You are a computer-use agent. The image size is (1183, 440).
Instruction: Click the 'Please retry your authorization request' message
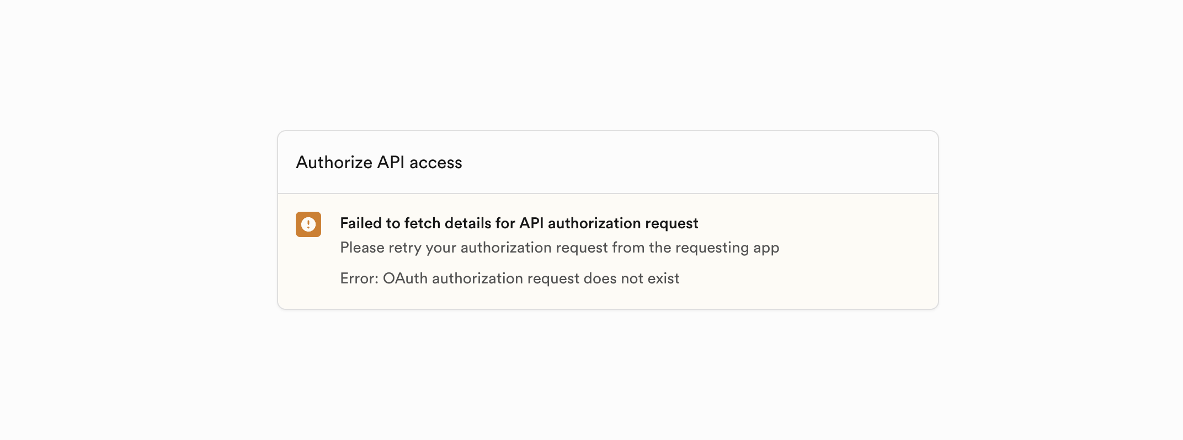pyautogui.click(x=559, y=248)
